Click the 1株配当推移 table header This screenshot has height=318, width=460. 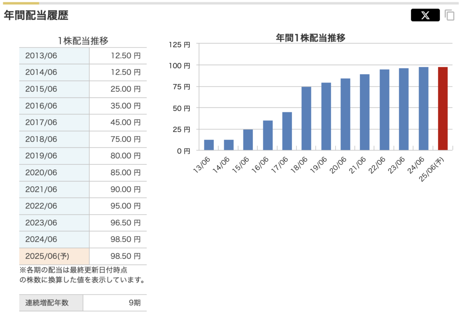(83, 41)
